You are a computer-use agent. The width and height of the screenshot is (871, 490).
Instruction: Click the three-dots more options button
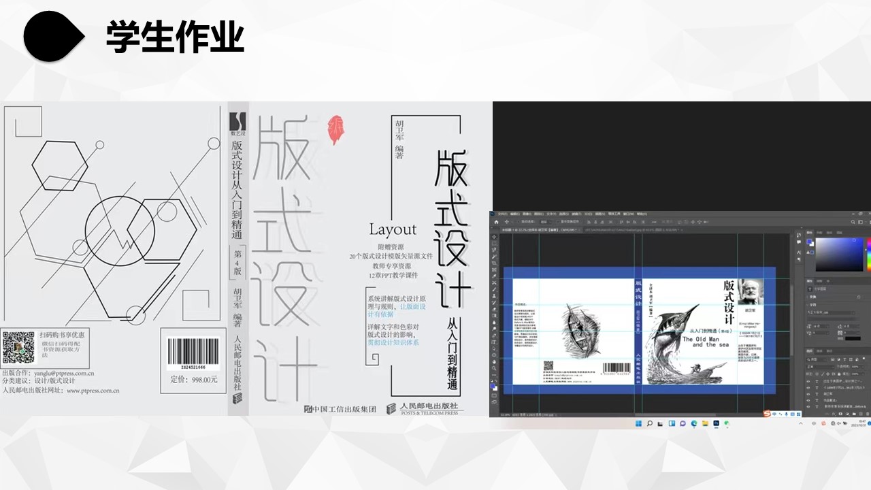coord(494,375)
